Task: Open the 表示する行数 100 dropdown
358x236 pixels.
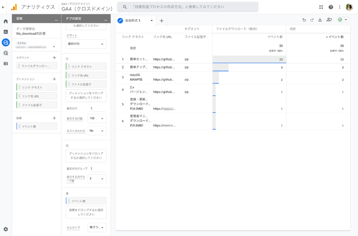Action: point(97,119)
